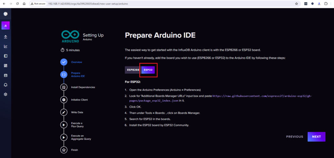
Task: Open Settings gear icon in sidebar
Action: [6, 94]
